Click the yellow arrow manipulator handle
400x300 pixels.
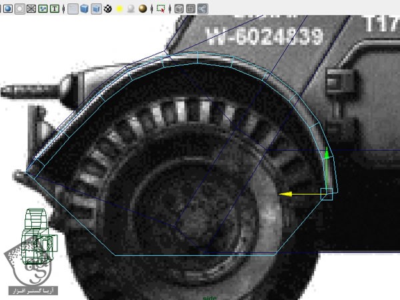[284, 194]
